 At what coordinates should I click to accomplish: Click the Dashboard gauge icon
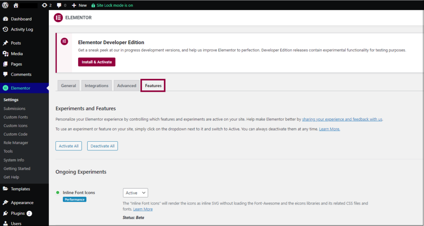5,19
